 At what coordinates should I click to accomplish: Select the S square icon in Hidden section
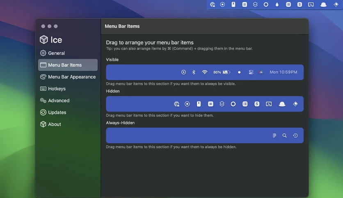[x=257, y=104]
